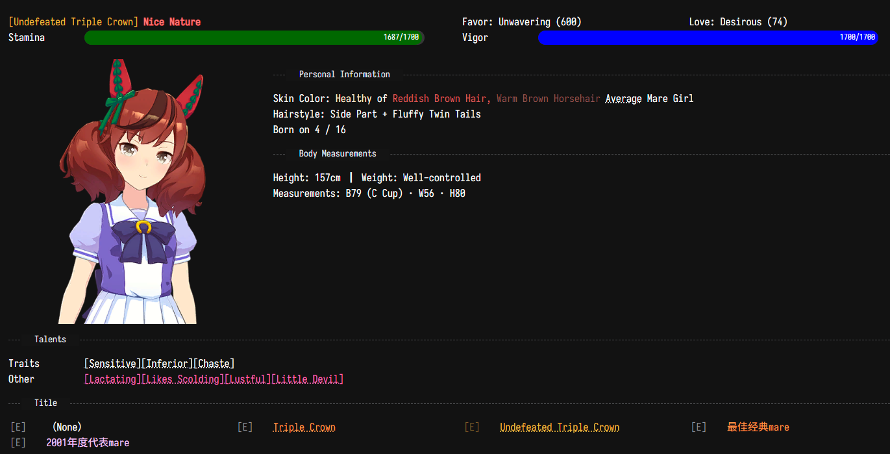
Task: Click the [Undefeated Triple Crown] name prefix
Action: tap(75, 22)
